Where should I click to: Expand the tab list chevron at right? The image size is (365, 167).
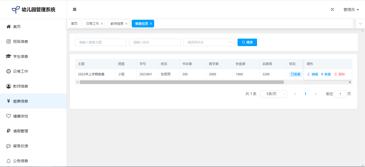coord(360,24)
